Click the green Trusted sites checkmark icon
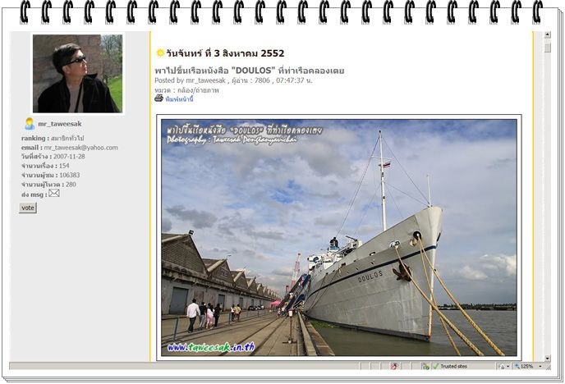565x384 pixels. pos(435,367)
